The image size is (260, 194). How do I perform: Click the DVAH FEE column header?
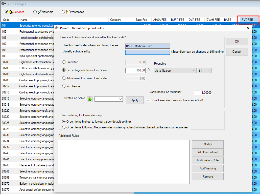[x=213, y=20]
